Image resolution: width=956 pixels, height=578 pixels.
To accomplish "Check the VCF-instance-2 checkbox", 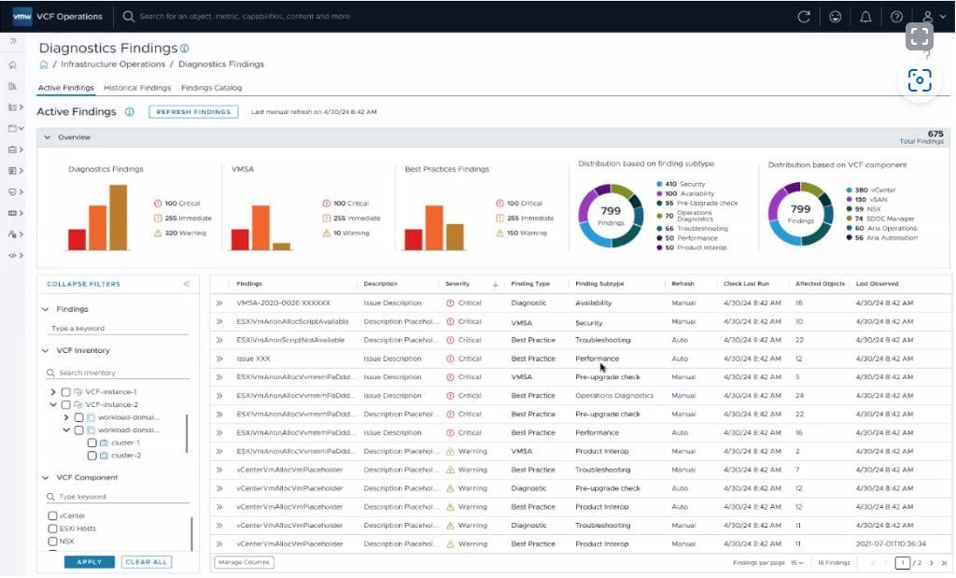I will point(66,405).
